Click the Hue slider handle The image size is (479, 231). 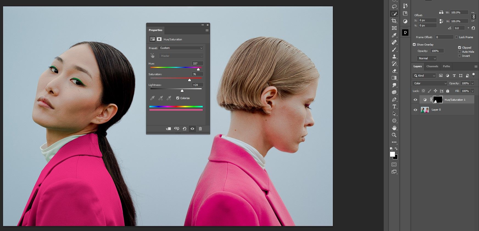tap(198, 69)
